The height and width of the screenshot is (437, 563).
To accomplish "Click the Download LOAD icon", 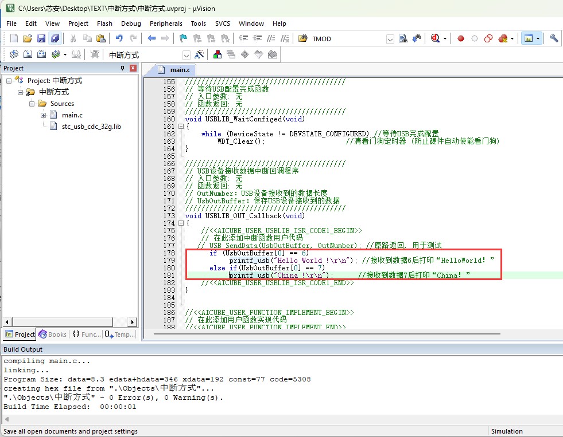I will click(x=95, y=54).
